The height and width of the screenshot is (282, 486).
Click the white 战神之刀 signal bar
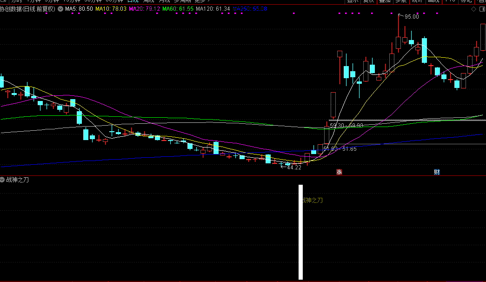300,232
